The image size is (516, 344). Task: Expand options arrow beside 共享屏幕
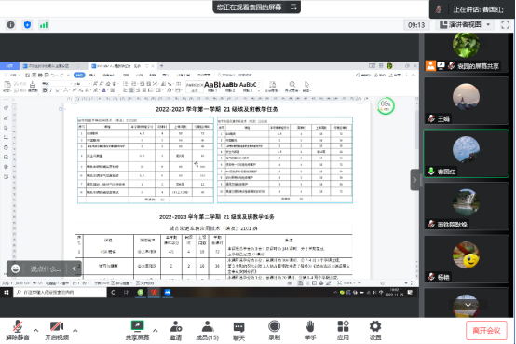tap(155, 330)
